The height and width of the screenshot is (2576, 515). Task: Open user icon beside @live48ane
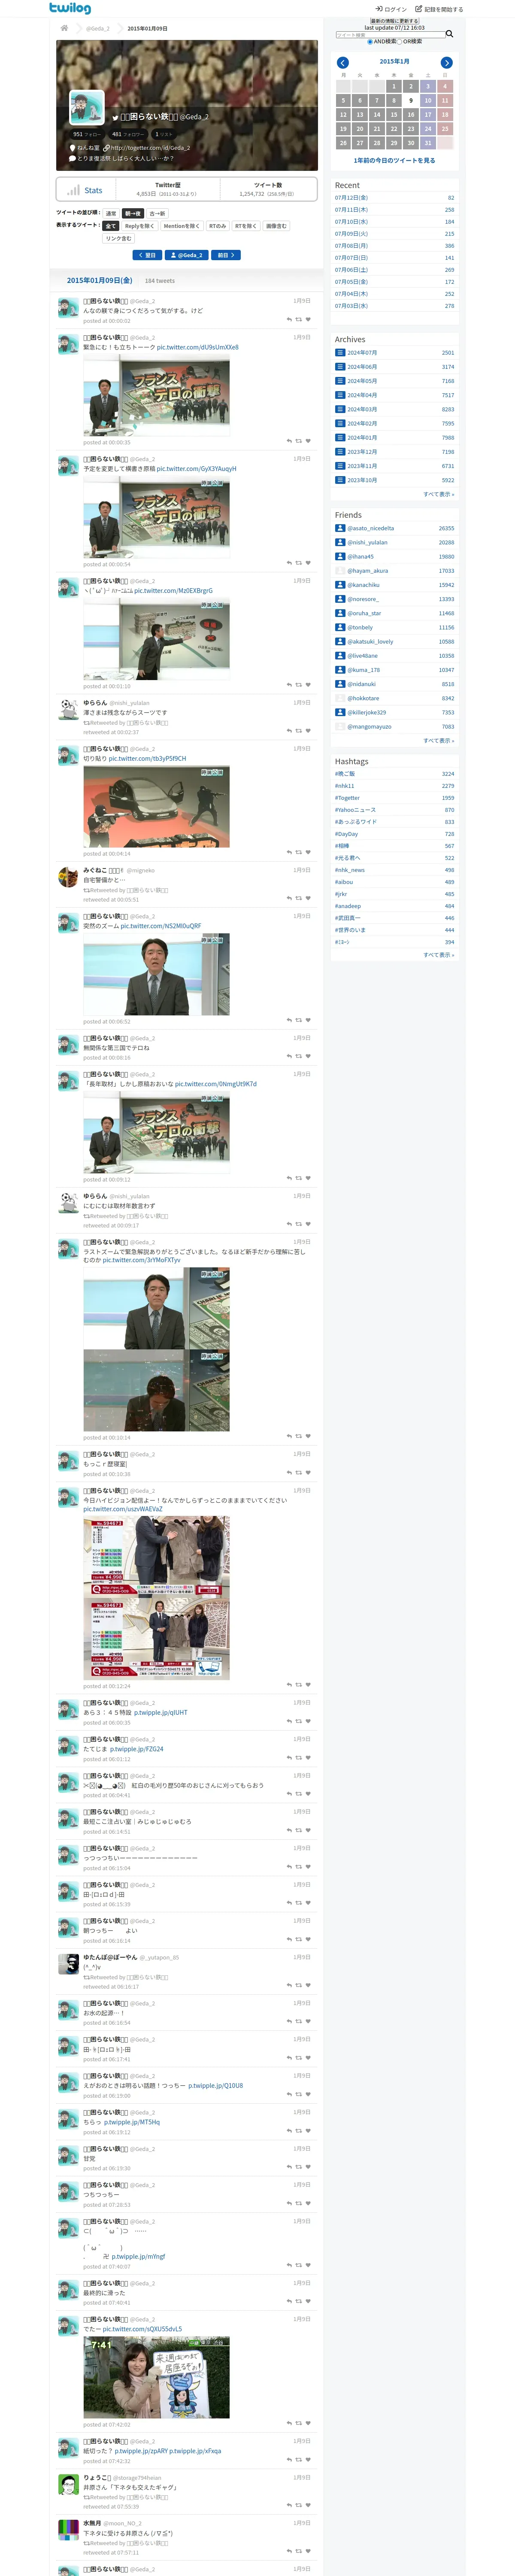click(x=340, y=656)
